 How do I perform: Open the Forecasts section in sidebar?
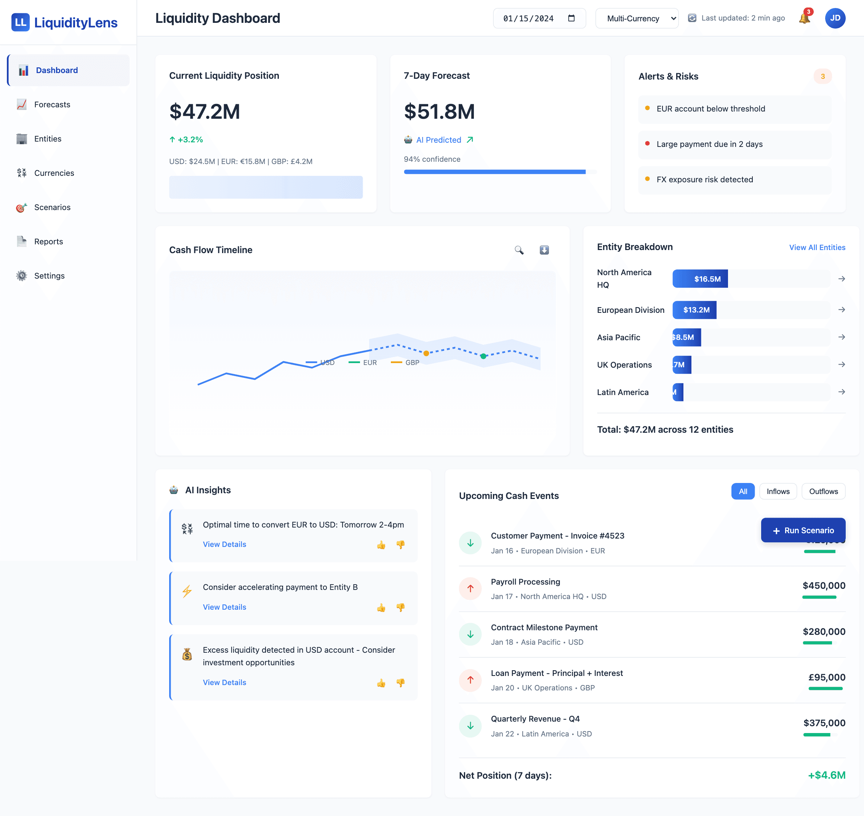tap(52, 104)
